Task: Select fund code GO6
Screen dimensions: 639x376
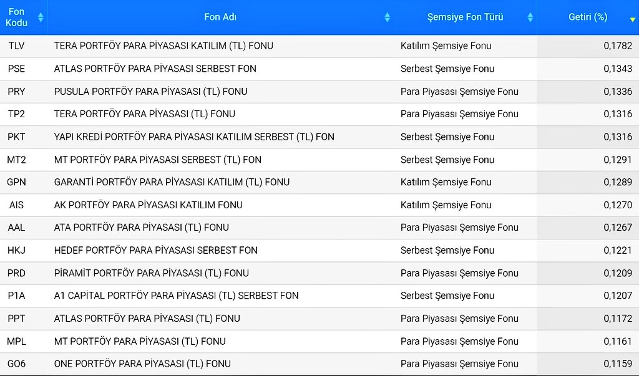Action: click(16, 364)
